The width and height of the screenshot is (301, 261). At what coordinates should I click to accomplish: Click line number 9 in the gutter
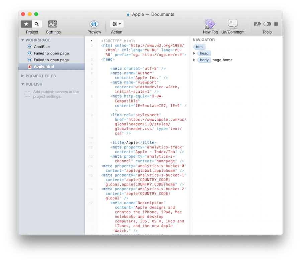92,115
